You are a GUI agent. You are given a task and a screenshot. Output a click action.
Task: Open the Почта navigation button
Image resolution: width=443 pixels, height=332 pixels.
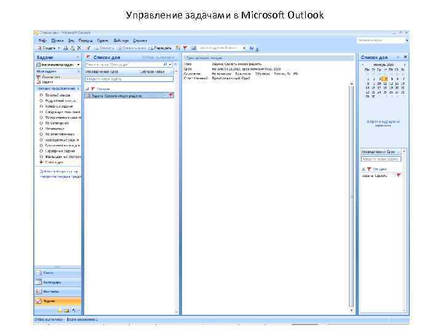(58, 273)
